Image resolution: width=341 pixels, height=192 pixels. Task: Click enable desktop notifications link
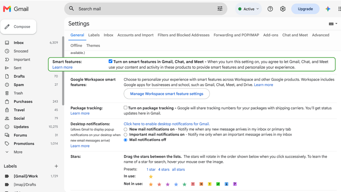[167, 124]
